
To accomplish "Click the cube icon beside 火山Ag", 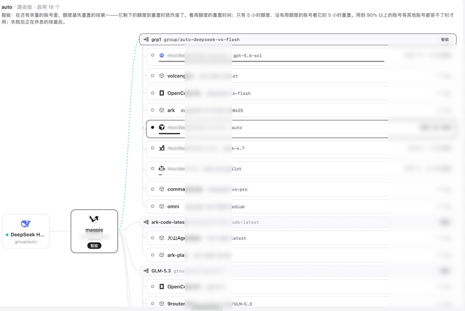I will click(x=161, y=238).
